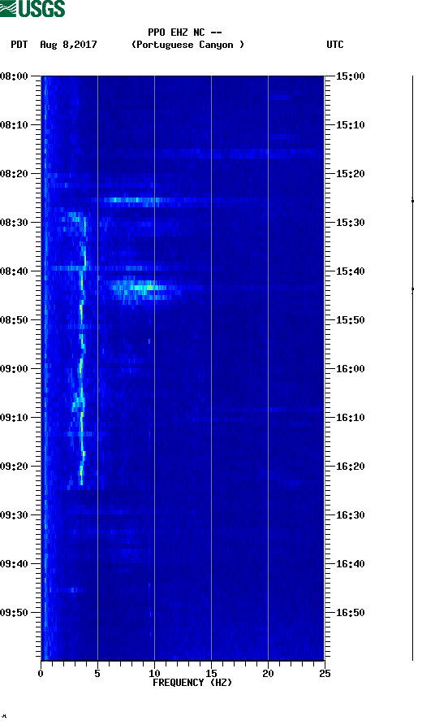Click the USGS logo

pos(32,8)
